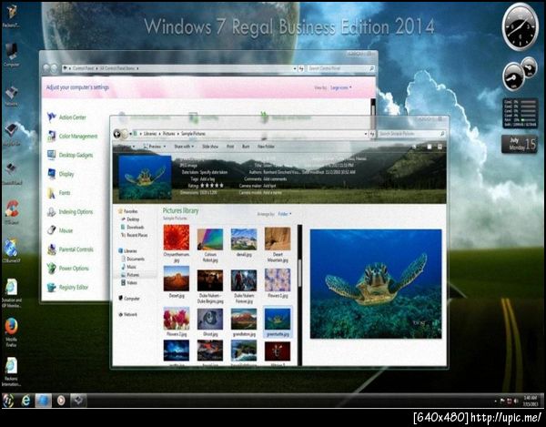Launch Internet Explorer from the taskbar

click(x=25, y=401)
